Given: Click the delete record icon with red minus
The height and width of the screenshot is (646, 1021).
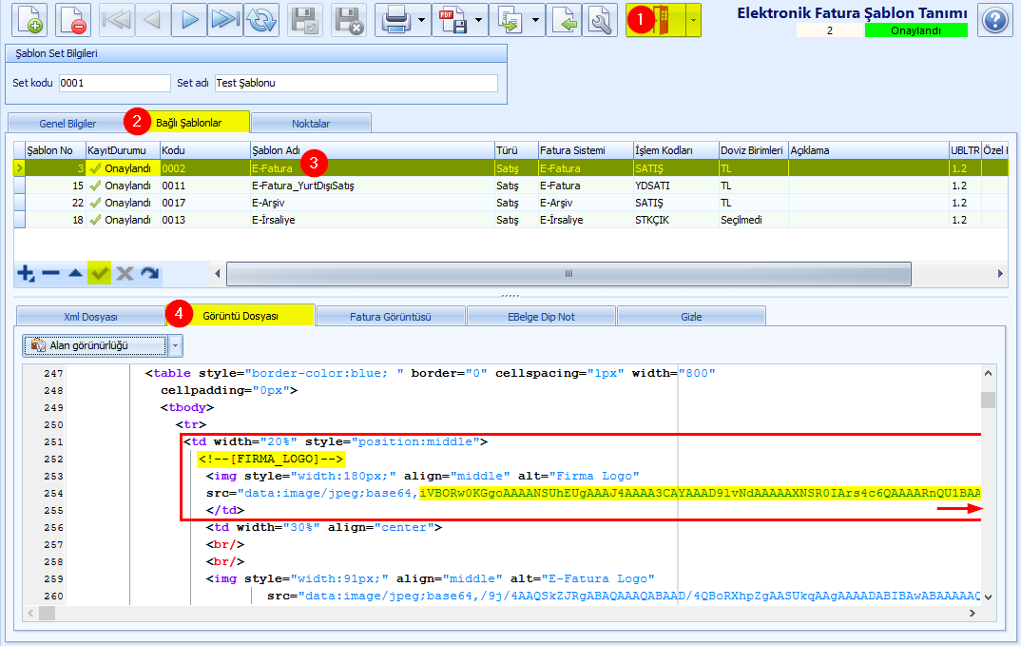Looking at the screenshot, I should point(73,20).
